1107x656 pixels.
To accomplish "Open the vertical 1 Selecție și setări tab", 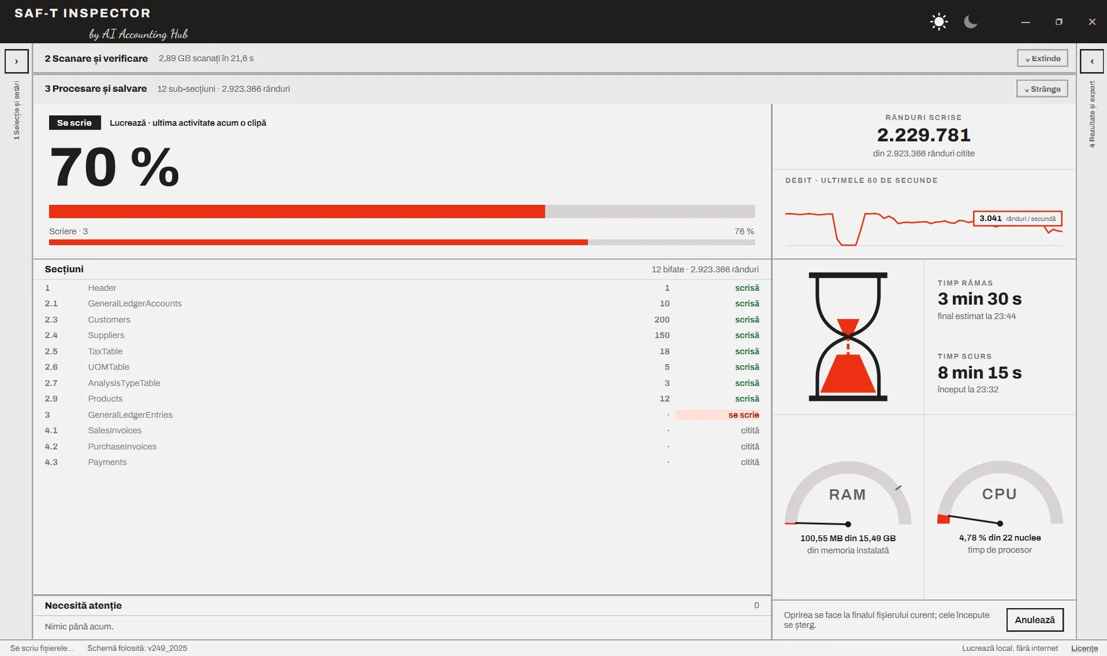I will [x=16, y=111].
